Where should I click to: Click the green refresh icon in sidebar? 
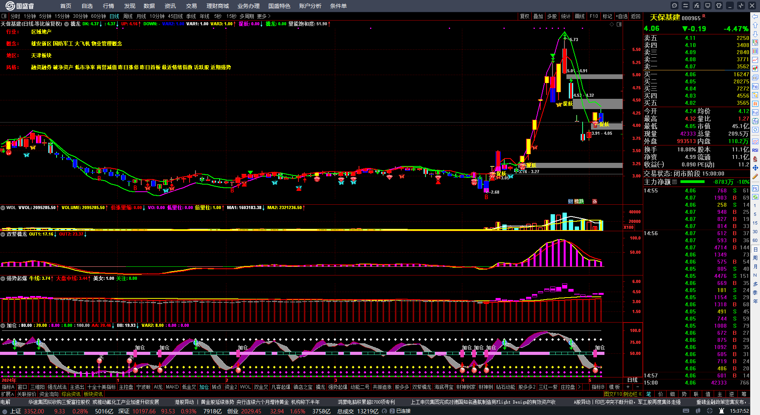tap(755, 197)
